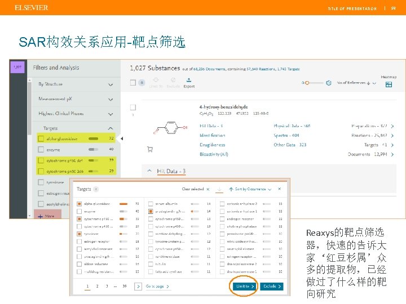Screen dimensions: 406x304
Task: Click alpha-glucosidase occurrence bar in sidebar
Action: (93, 139)
